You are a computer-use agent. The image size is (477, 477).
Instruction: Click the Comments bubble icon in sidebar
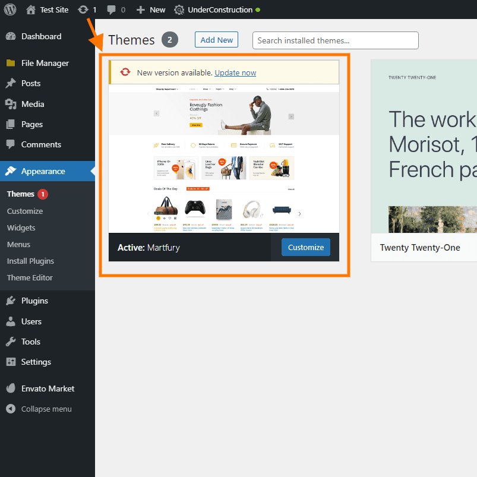(11, 144)
